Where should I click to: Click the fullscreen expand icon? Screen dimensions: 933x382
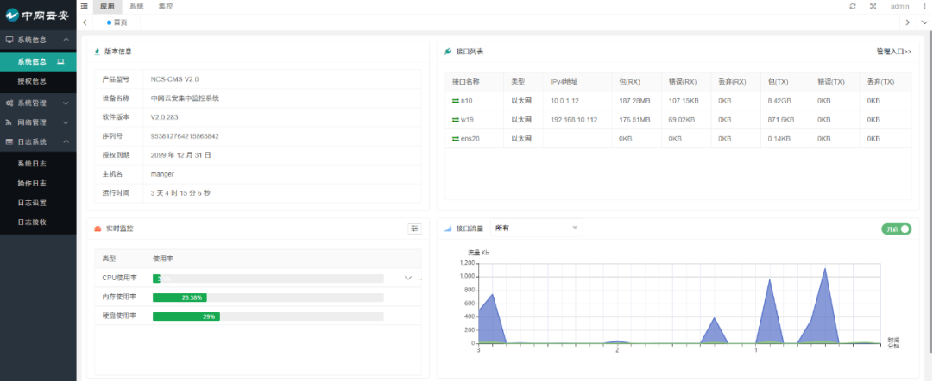pos(873,6)
